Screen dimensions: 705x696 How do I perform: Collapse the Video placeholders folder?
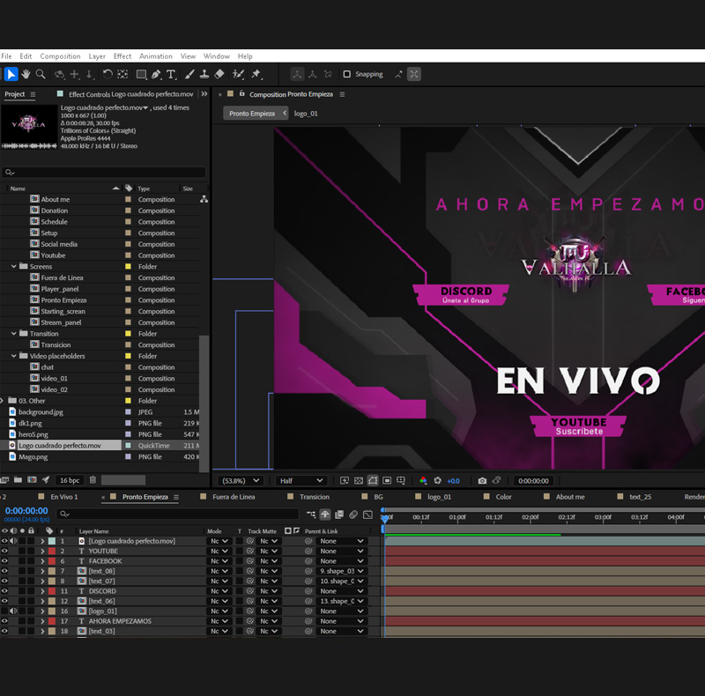13,356
